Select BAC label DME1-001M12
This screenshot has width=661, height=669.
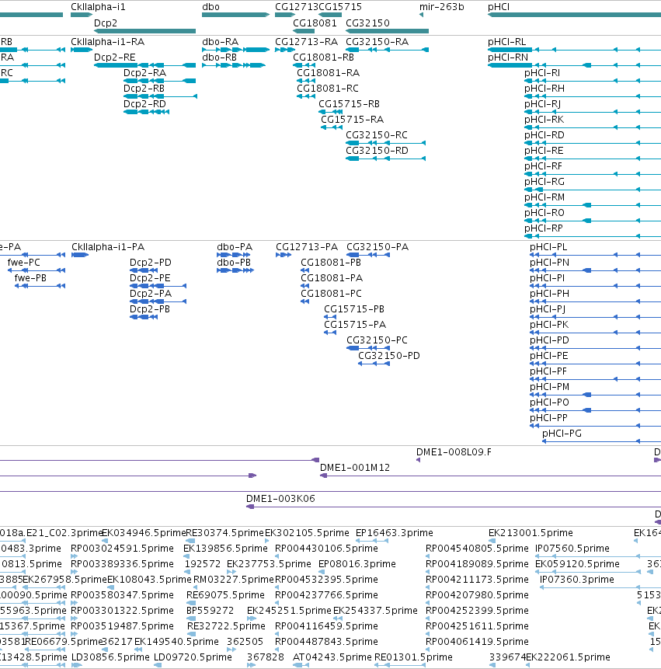(x=355, y=468)
